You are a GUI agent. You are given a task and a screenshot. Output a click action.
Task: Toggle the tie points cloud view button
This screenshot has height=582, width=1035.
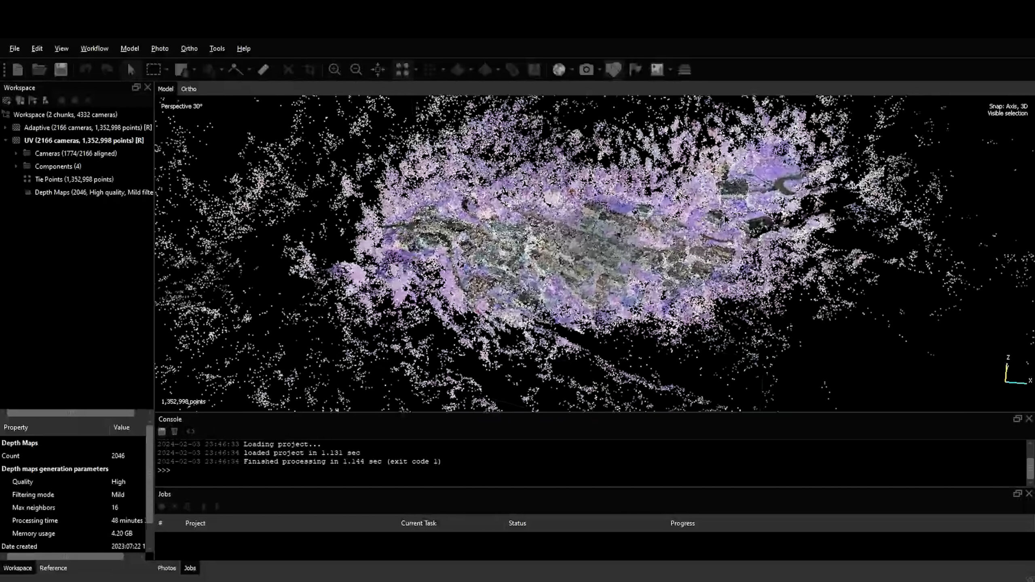pyautogui.click(x=402, y=70)
